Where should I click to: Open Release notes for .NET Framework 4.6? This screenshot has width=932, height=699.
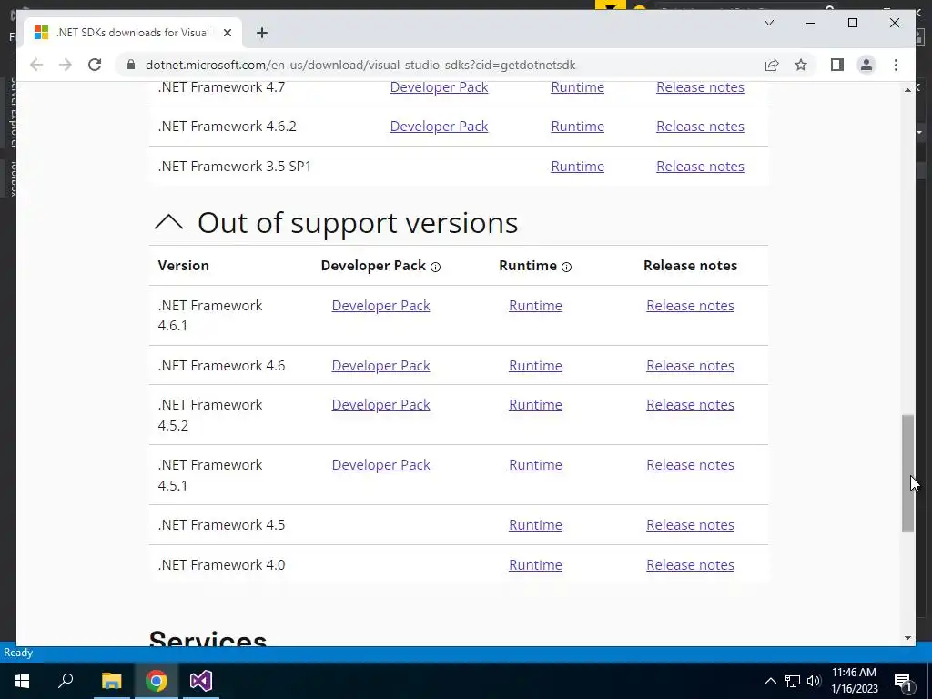tap(690, 365)
